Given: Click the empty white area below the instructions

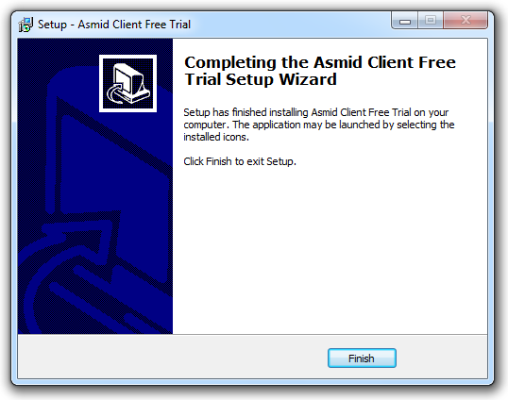Looking at the screenshot, I should (330, 249).
